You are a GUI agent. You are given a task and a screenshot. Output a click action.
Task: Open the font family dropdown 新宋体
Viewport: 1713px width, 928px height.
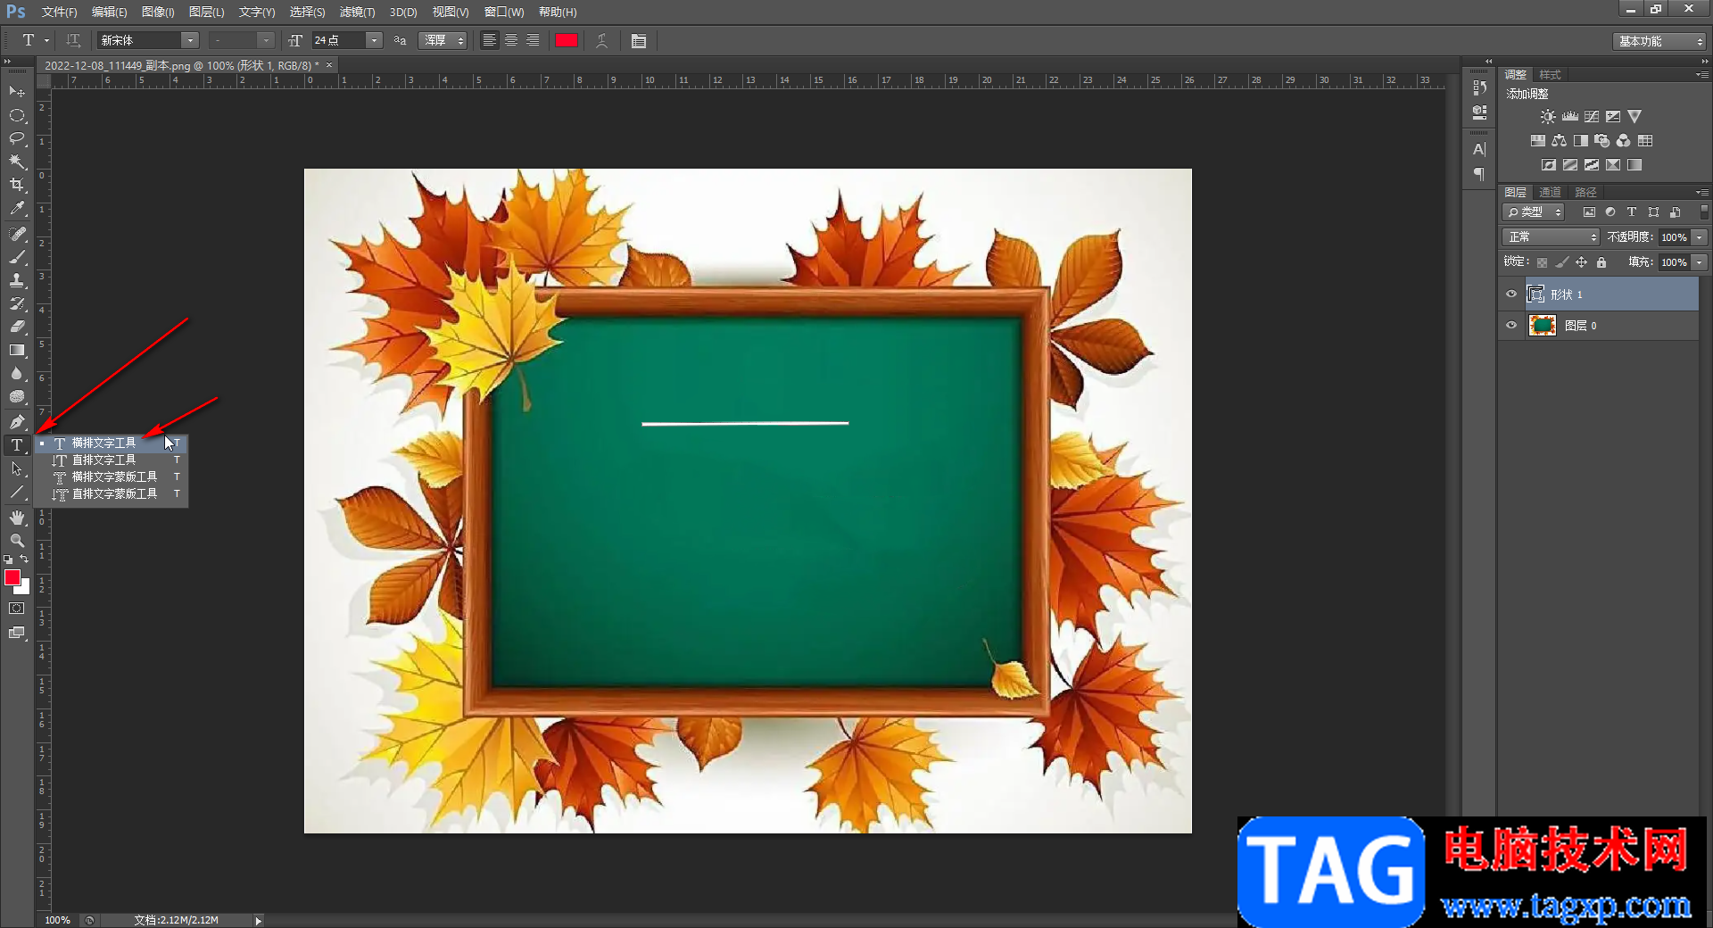(189, 41)
